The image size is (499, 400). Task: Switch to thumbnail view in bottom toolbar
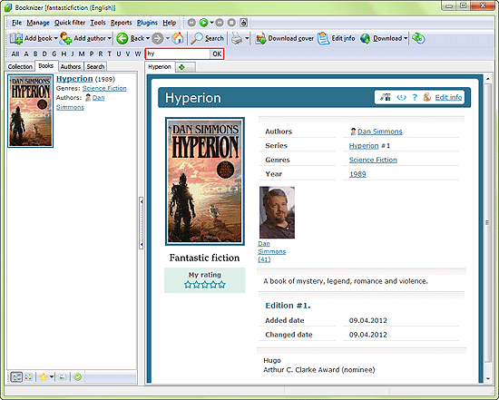(x=28, y=377)
